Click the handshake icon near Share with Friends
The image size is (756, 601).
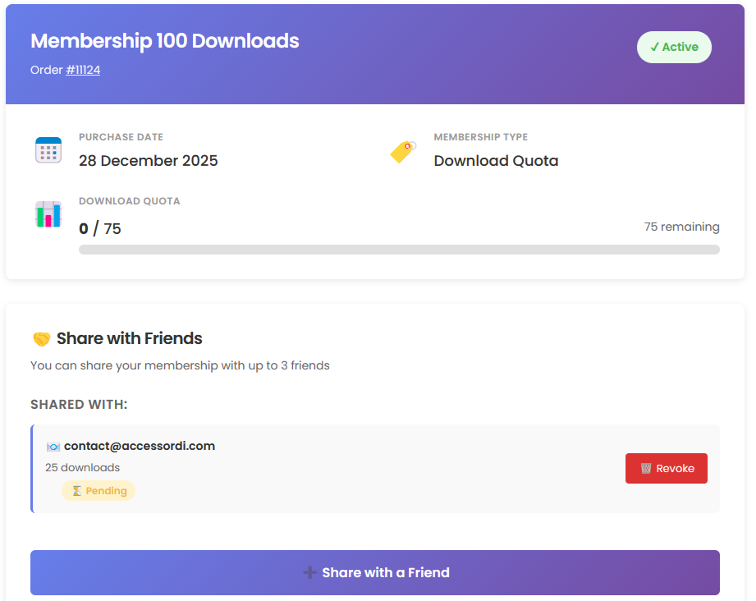click(x=41, y=339)
